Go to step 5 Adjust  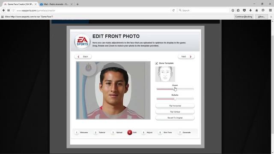point(147,133)
